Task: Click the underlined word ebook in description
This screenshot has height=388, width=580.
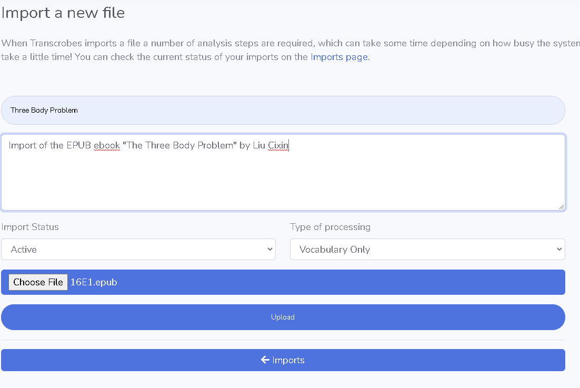Action: (106, 145)
